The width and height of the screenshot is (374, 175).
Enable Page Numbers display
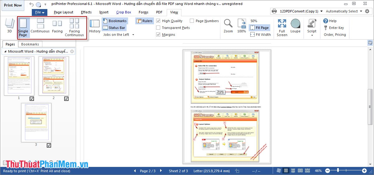[192, 21]
